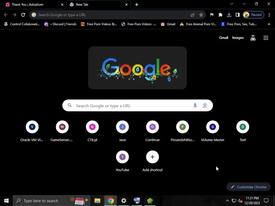Start voice search with the microphone
The height and width of the screenshot is (206, 275).
[195, 105]
